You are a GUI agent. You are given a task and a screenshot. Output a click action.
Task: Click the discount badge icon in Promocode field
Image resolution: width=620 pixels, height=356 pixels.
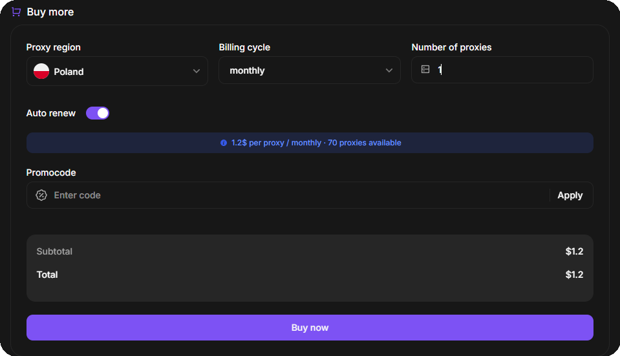[x=41, y=195]
